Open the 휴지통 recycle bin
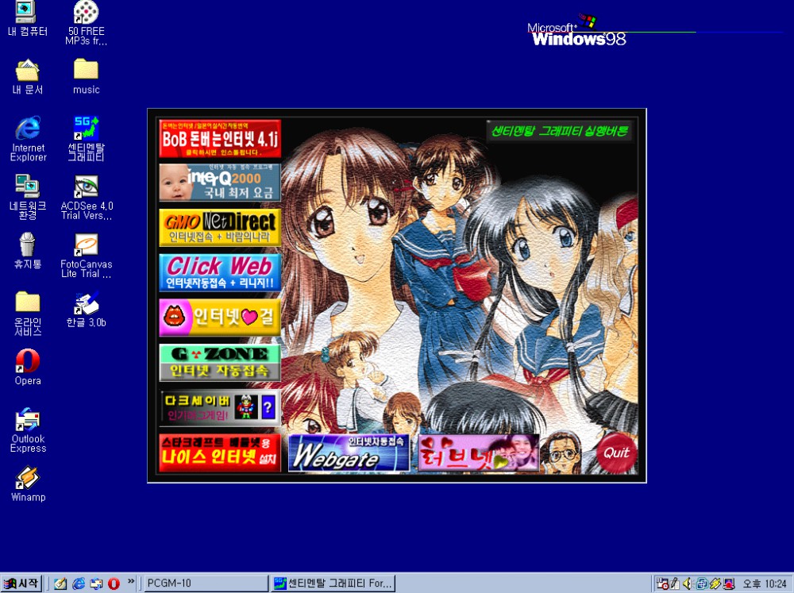794x593 pixels. 28,245
